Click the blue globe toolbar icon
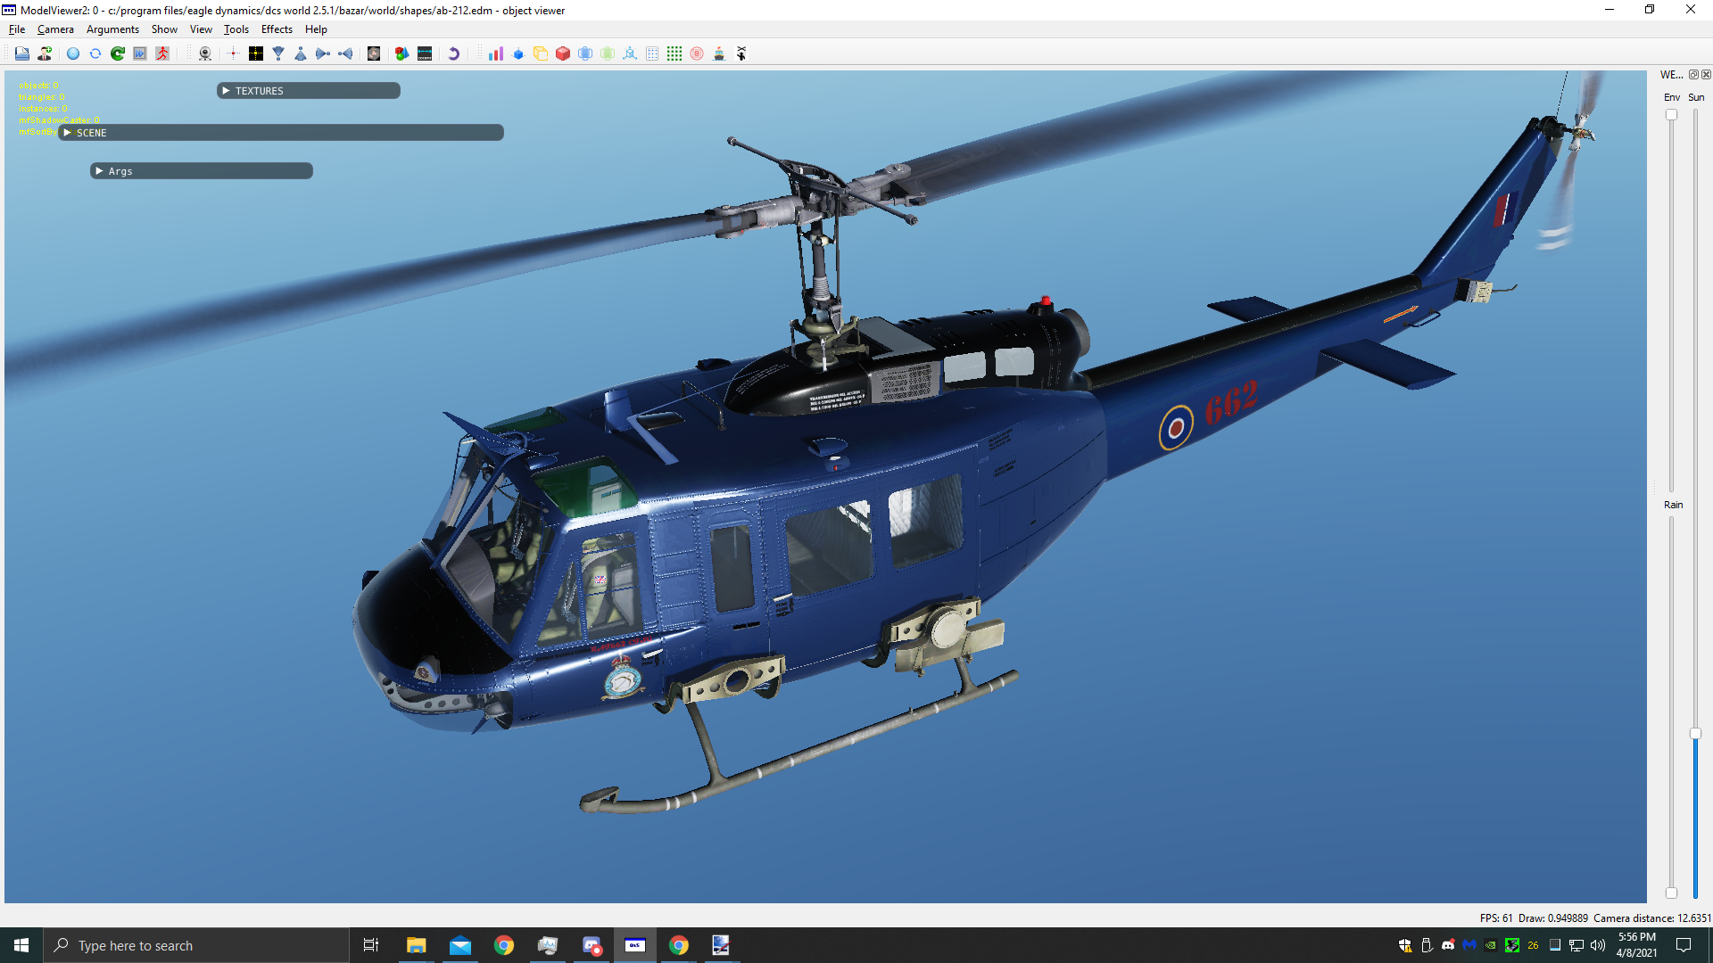Screen dimensions: 1713x963 point(73,53)
